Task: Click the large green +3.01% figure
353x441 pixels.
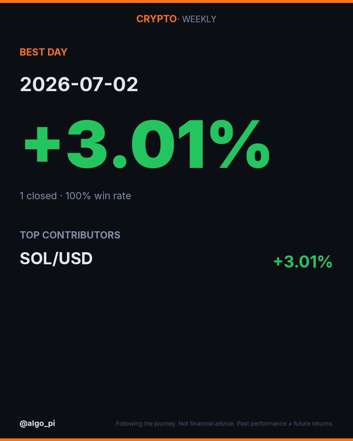Action: pyautogui.click(x=147, y=144)
